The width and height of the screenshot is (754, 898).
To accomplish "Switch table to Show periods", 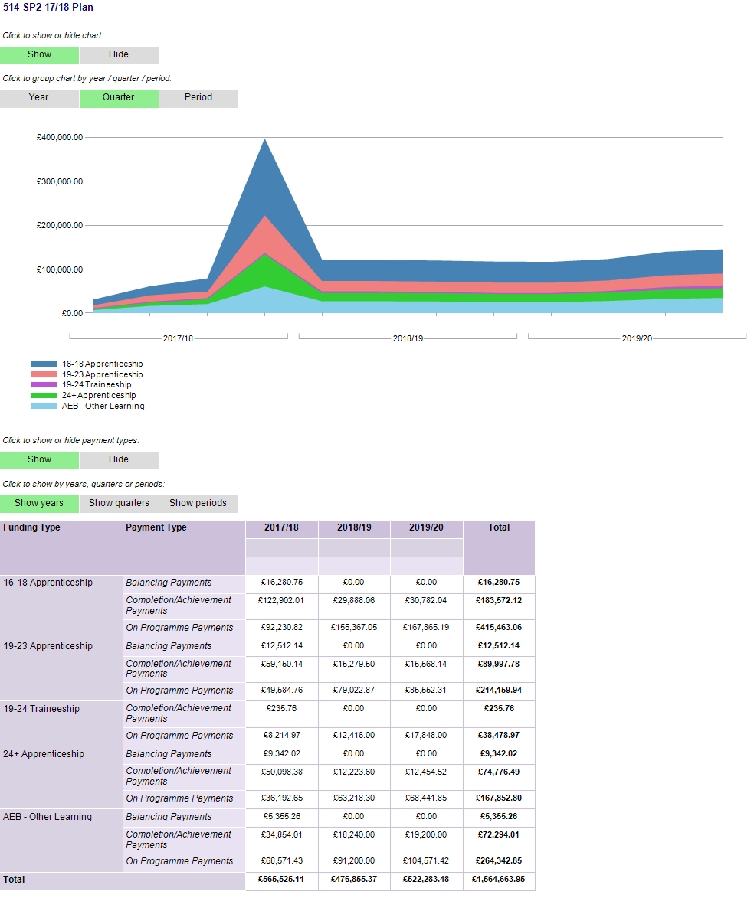I will [x=198, y=504].
